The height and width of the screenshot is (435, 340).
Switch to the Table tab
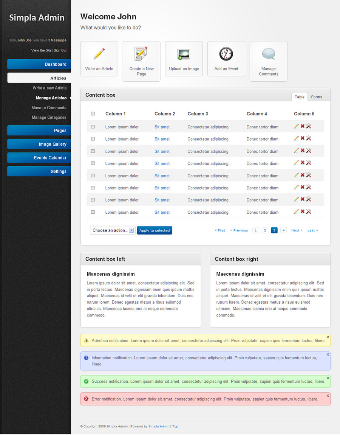(x=300, y=97)
